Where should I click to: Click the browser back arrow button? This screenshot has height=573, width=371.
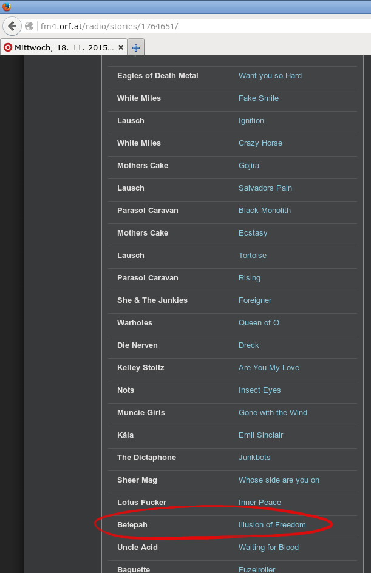tap(12, 26)
